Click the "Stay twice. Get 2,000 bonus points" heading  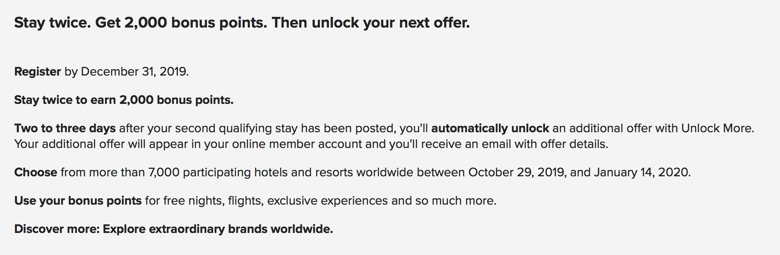point(140,22)
